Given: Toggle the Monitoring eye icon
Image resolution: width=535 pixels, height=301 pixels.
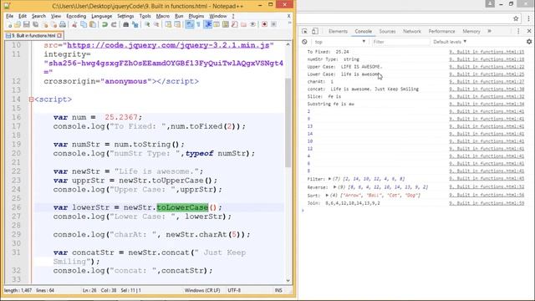Looking at the screenshot, I should [x=252, y=24].
